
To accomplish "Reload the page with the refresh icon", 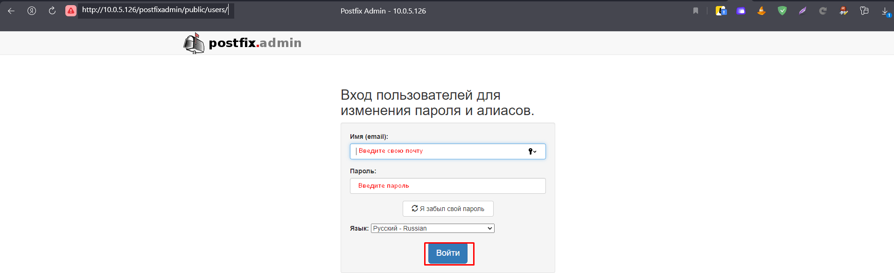I will 52,11.
